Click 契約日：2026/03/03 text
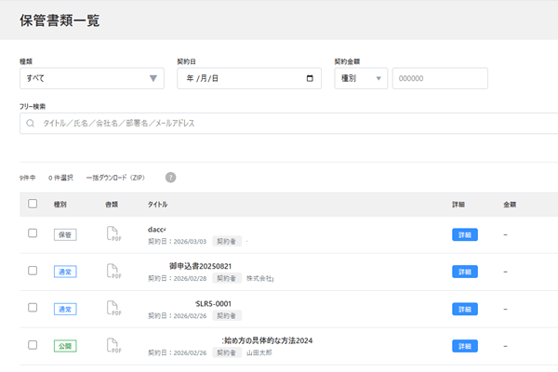558x372 pixels. point(178,242)
